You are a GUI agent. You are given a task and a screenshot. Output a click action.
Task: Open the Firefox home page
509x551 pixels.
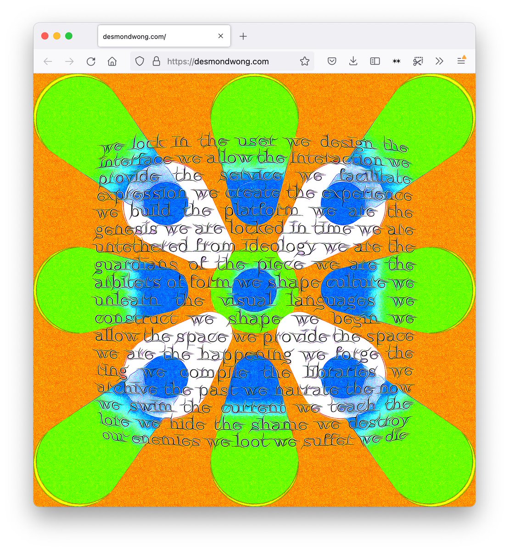pos(112,62)
